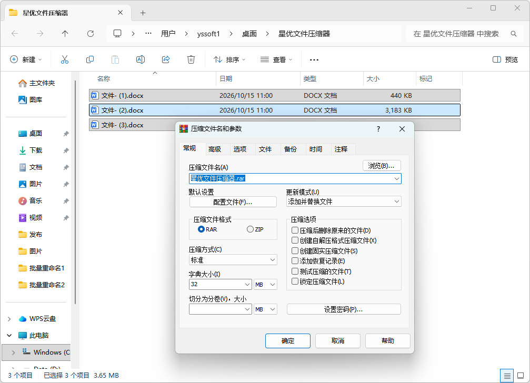Expand the WPS云盘 tree node
The height and width of the screenshot is (383, 530).
[9, 319]
